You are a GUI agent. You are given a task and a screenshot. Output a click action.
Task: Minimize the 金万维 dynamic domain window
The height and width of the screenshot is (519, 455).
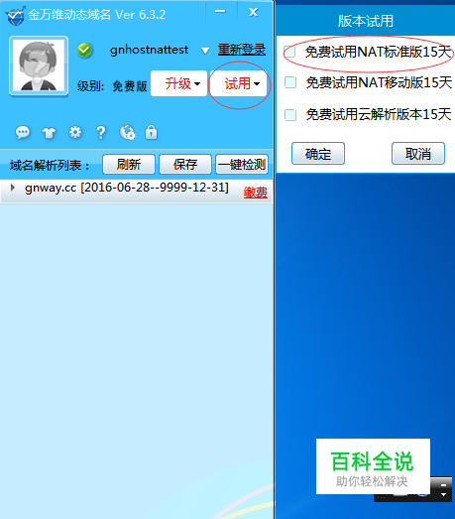click(220, 12)
